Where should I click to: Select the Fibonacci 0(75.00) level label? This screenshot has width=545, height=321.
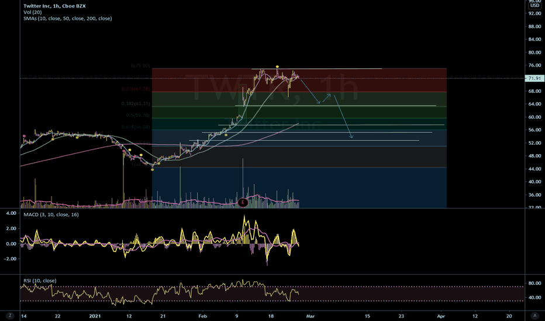tap(140, 65)
